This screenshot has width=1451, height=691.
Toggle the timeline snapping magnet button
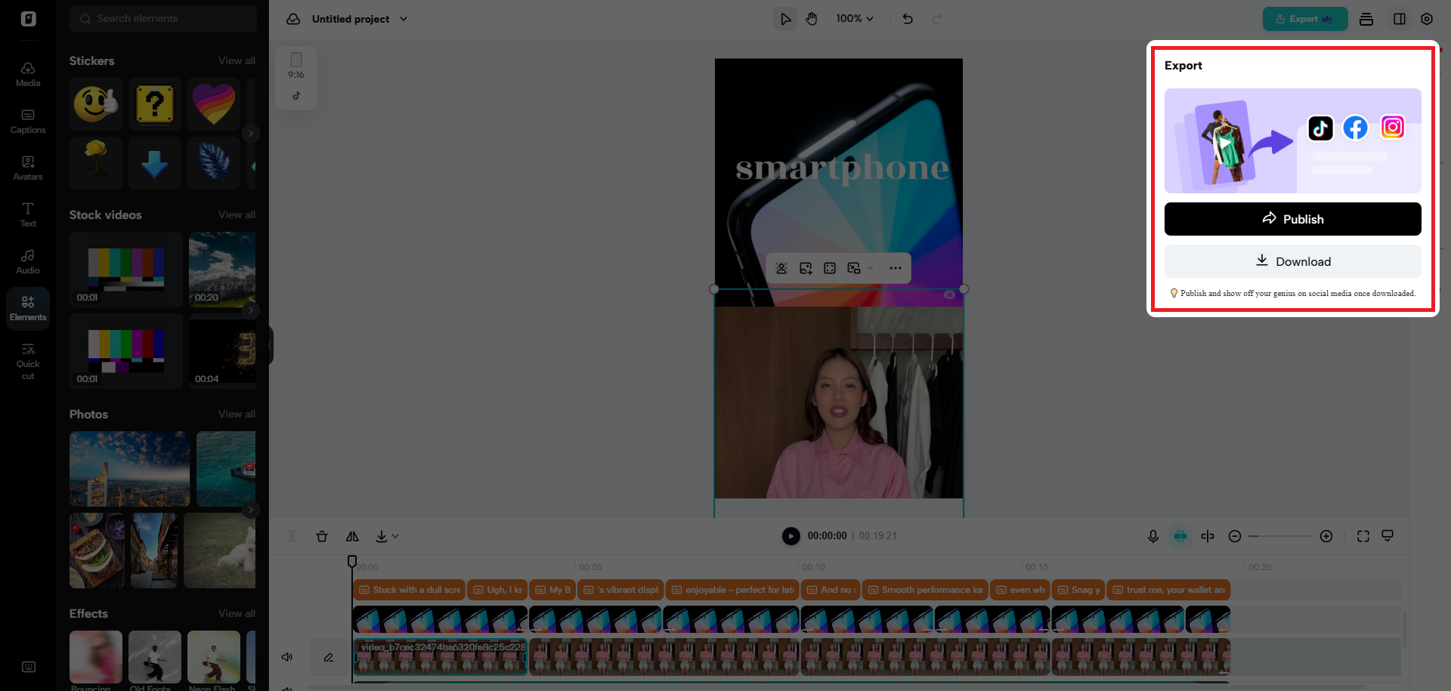[1180, 536]
